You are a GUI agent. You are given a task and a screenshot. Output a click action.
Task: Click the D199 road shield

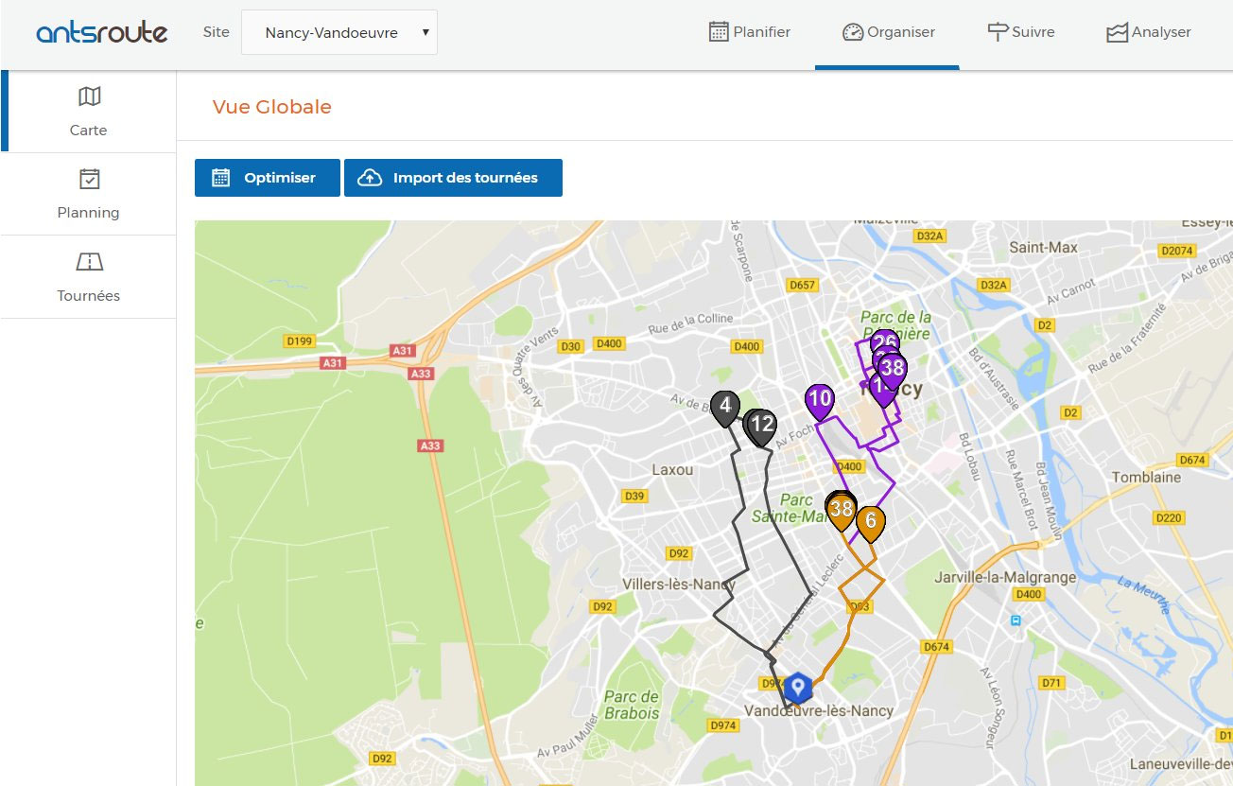(299, 341)
